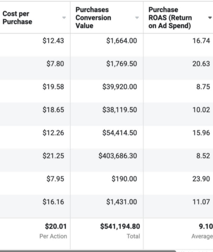Open the Cost per Purchase column dropdown arrow
This screenshot has width=213, height=252.
click(x=64, y=18)
